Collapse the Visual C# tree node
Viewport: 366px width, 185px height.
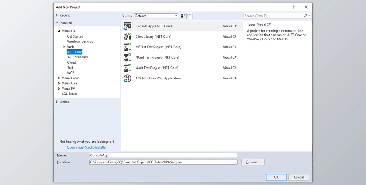59,31
